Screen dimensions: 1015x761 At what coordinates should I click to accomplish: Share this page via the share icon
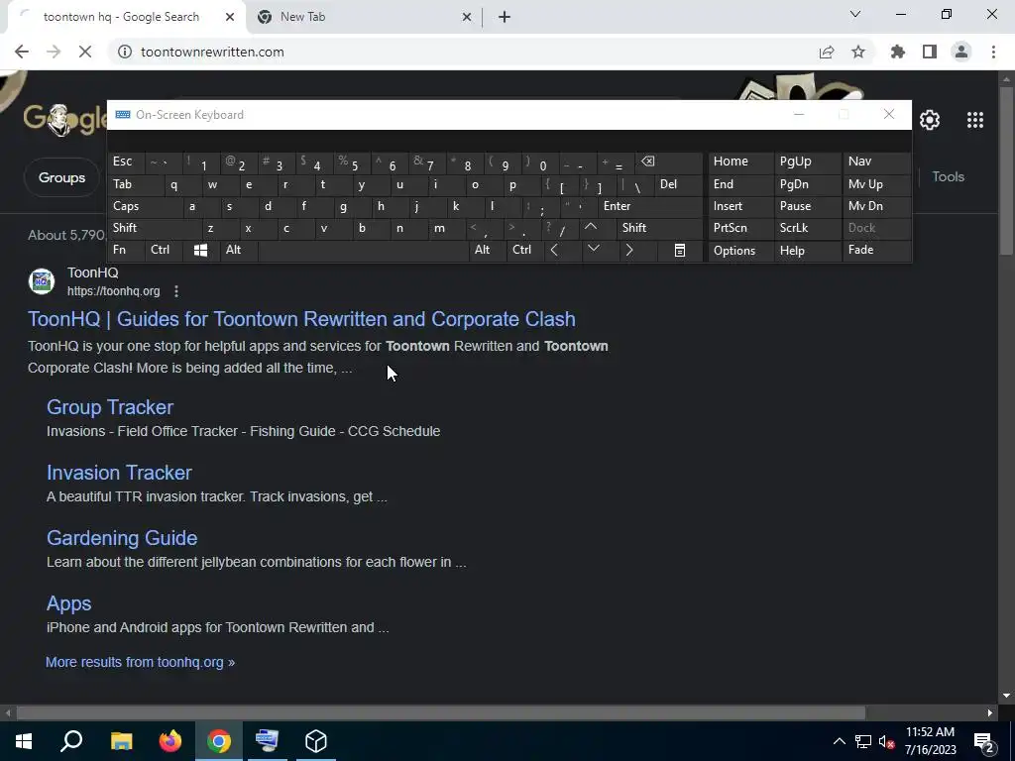(827, 52)
